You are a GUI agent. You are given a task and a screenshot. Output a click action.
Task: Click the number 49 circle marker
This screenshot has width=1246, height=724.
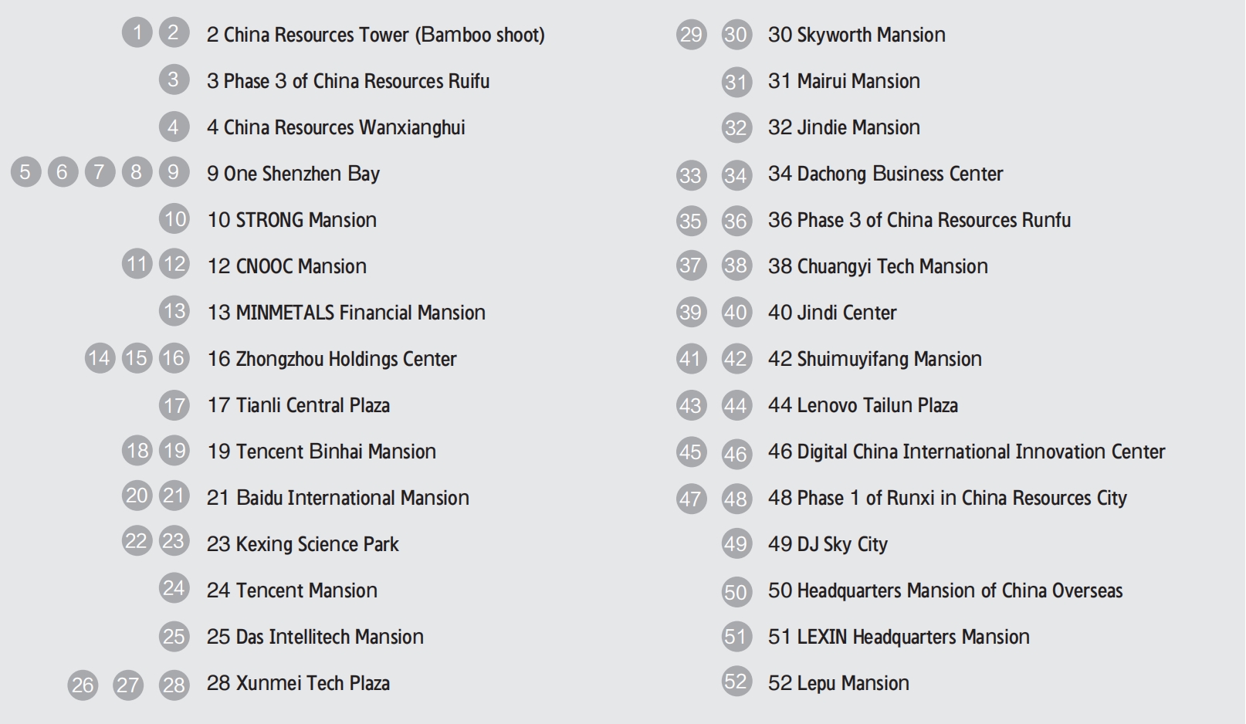tap(736, 544)
